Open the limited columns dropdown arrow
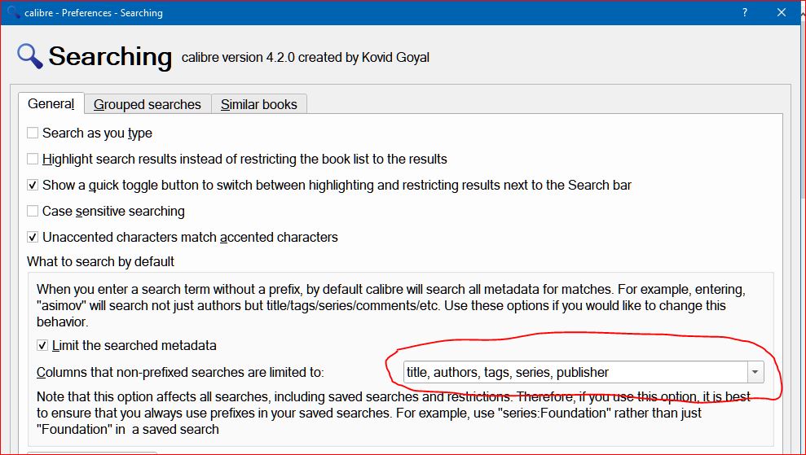 coord(755,372)
